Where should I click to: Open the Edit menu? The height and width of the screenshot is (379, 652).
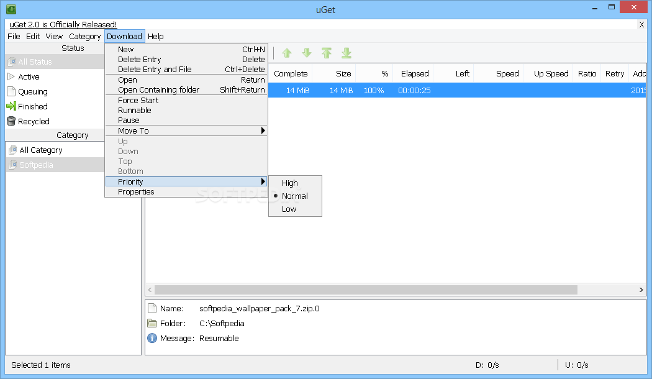(33, 36)
